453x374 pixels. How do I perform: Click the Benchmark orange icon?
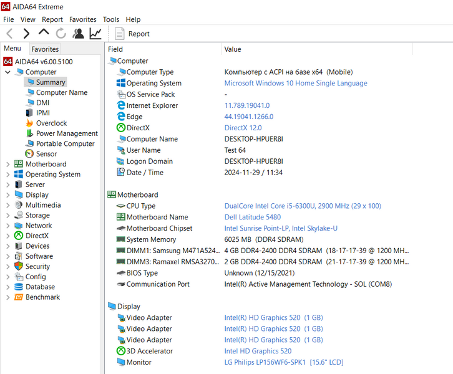coord(19,297)
